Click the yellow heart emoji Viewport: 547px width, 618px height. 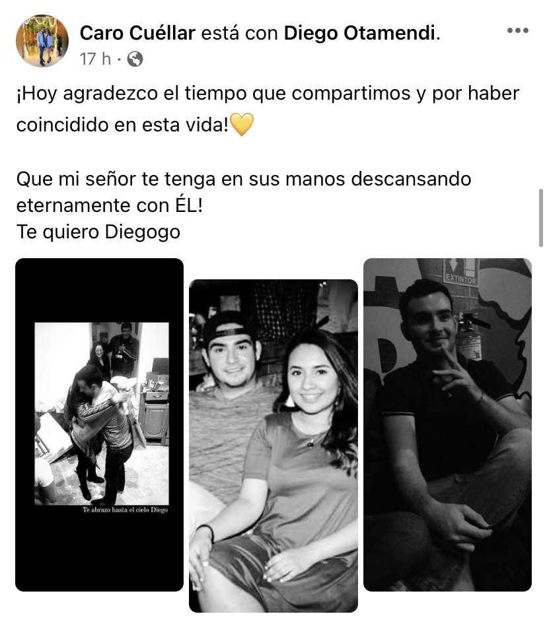[x=242, y=125]
